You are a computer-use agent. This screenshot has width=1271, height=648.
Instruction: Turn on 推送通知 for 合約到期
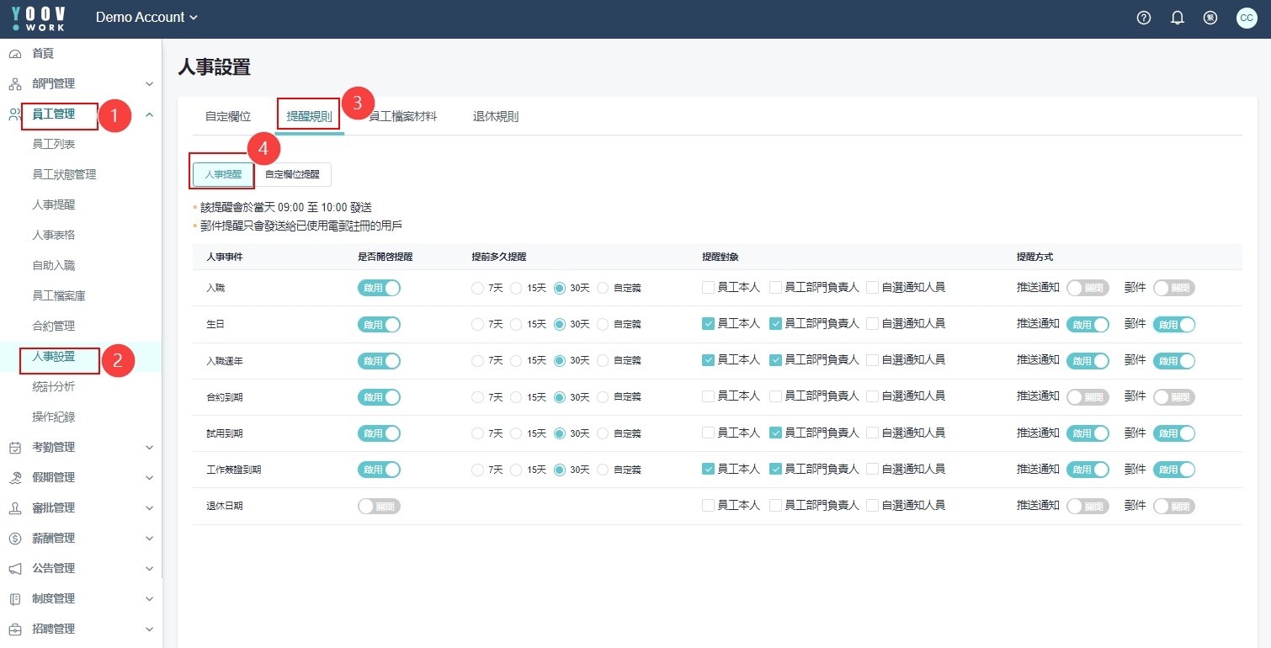pos(1088,396)
